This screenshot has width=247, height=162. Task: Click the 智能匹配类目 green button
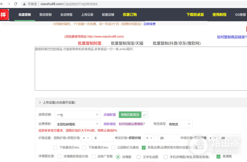coord(130,115)
